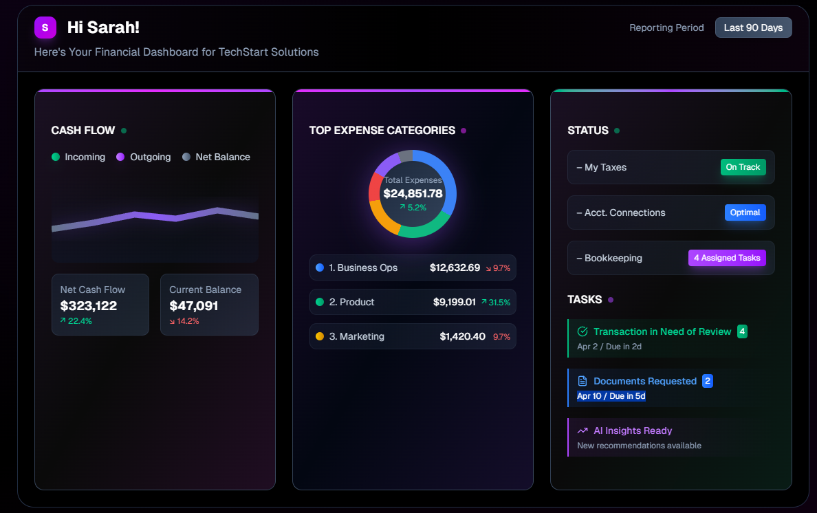The width and height of the screenshot is (817, 513).
Task: Click the purple dot beside TOP EXPENSE CATEGORIES
Action: point(464,129)
